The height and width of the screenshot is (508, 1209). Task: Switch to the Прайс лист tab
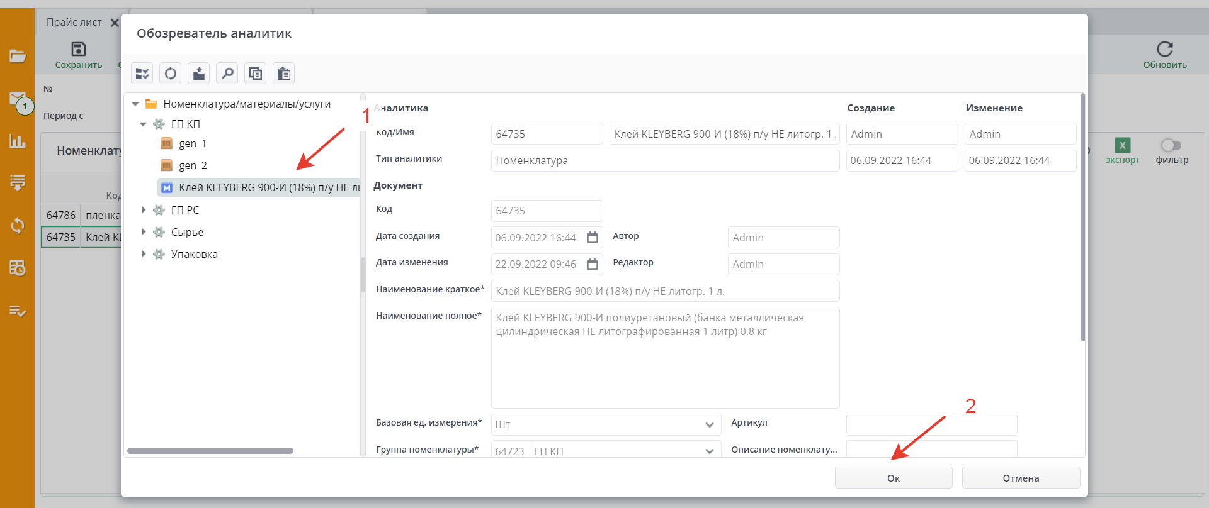74,22
